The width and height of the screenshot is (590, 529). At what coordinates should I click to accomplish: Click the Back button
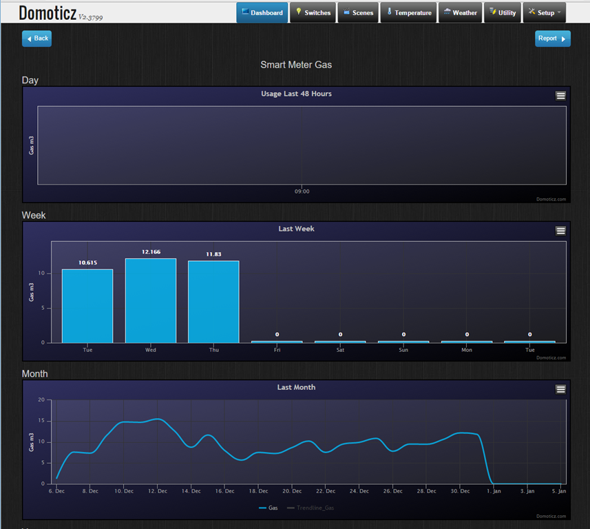click(36, 39)
